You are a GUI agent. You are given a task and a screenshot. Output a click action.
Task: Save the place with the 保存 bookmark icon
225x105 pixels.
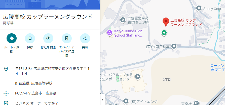click(30, 38)
